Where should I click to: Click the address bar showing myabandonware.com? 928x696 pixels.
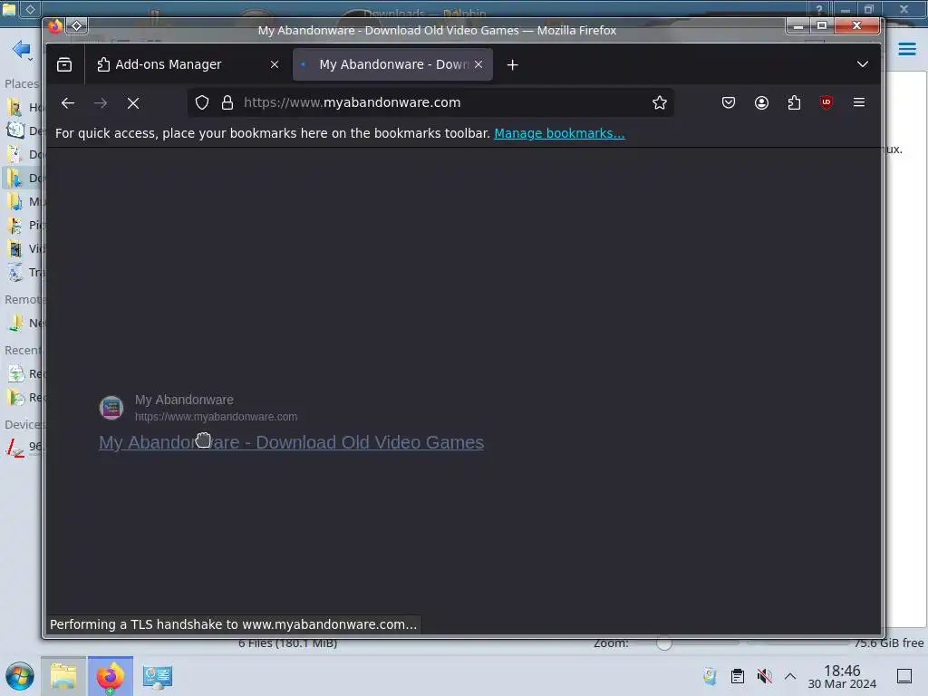[432, 103]
